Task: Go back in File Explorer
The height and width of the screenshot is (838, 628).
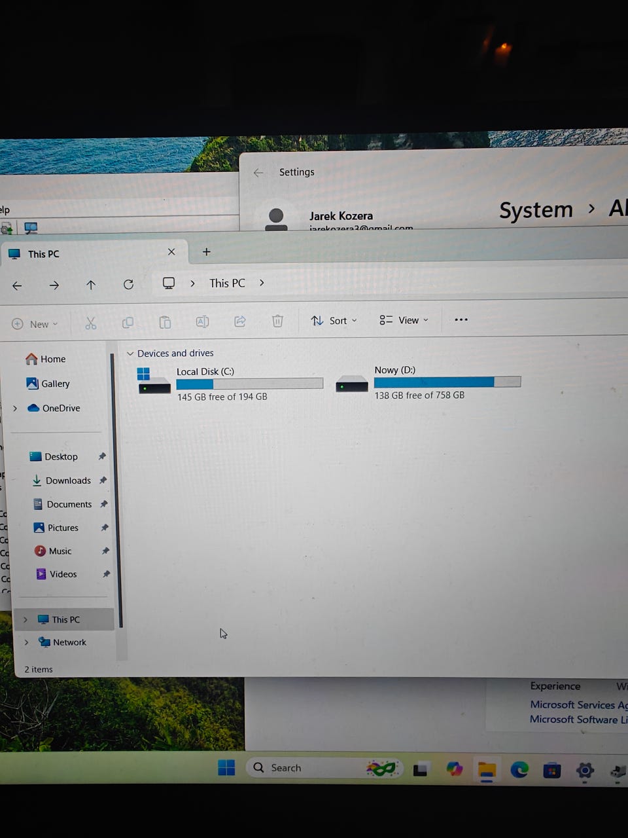Action: click(17, 285)
